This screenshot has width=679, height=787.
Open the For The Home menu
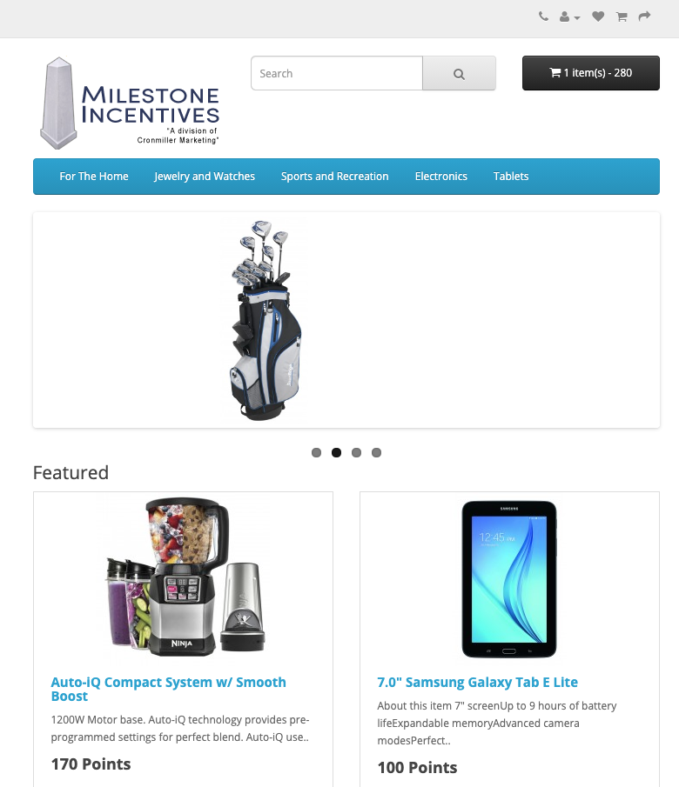(x=94, y=177)
